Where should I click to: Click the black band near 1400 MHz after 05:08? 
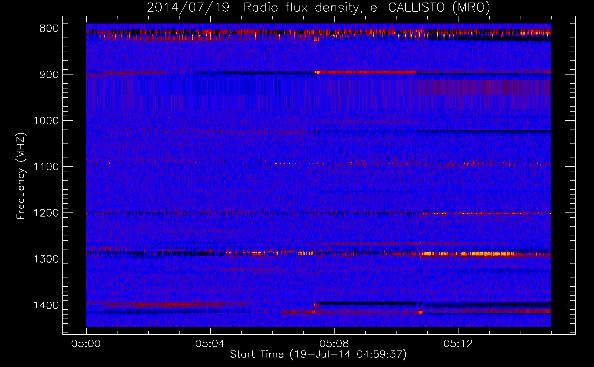tap(367, 304)
